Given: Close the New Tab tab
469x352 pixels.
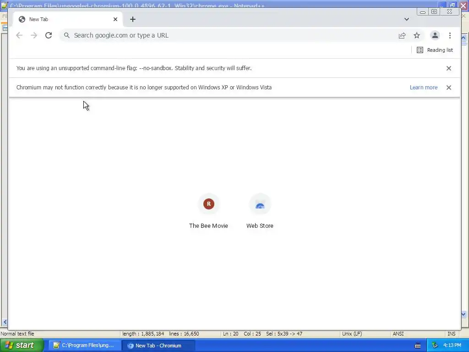Looking at the screenshot, I should pos(115,19).
